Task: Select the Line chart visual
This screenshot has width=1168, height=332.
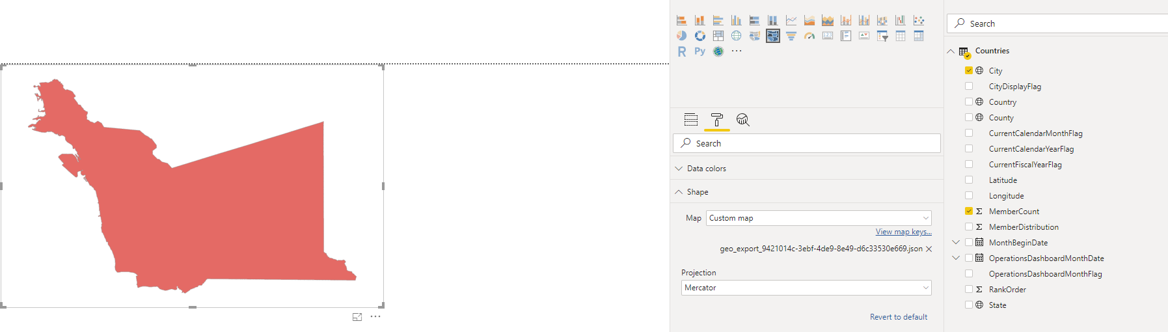Action: tap(791, 20)
